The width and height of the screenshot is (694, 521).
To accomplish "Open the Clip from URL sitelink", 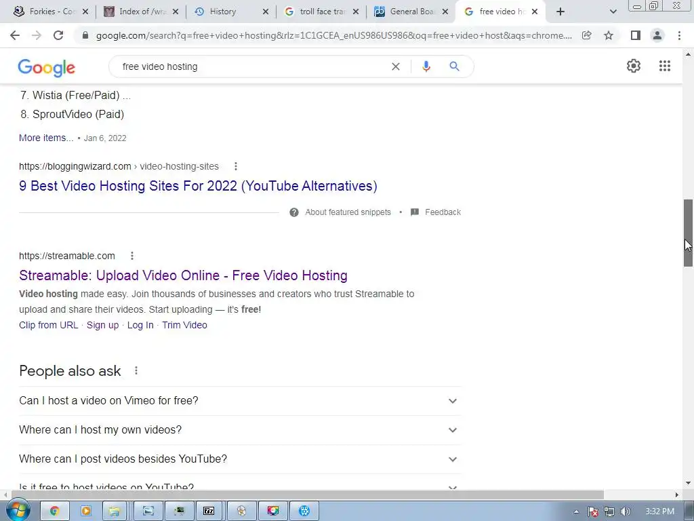I will pyautogui.click(x=48, y=325).
